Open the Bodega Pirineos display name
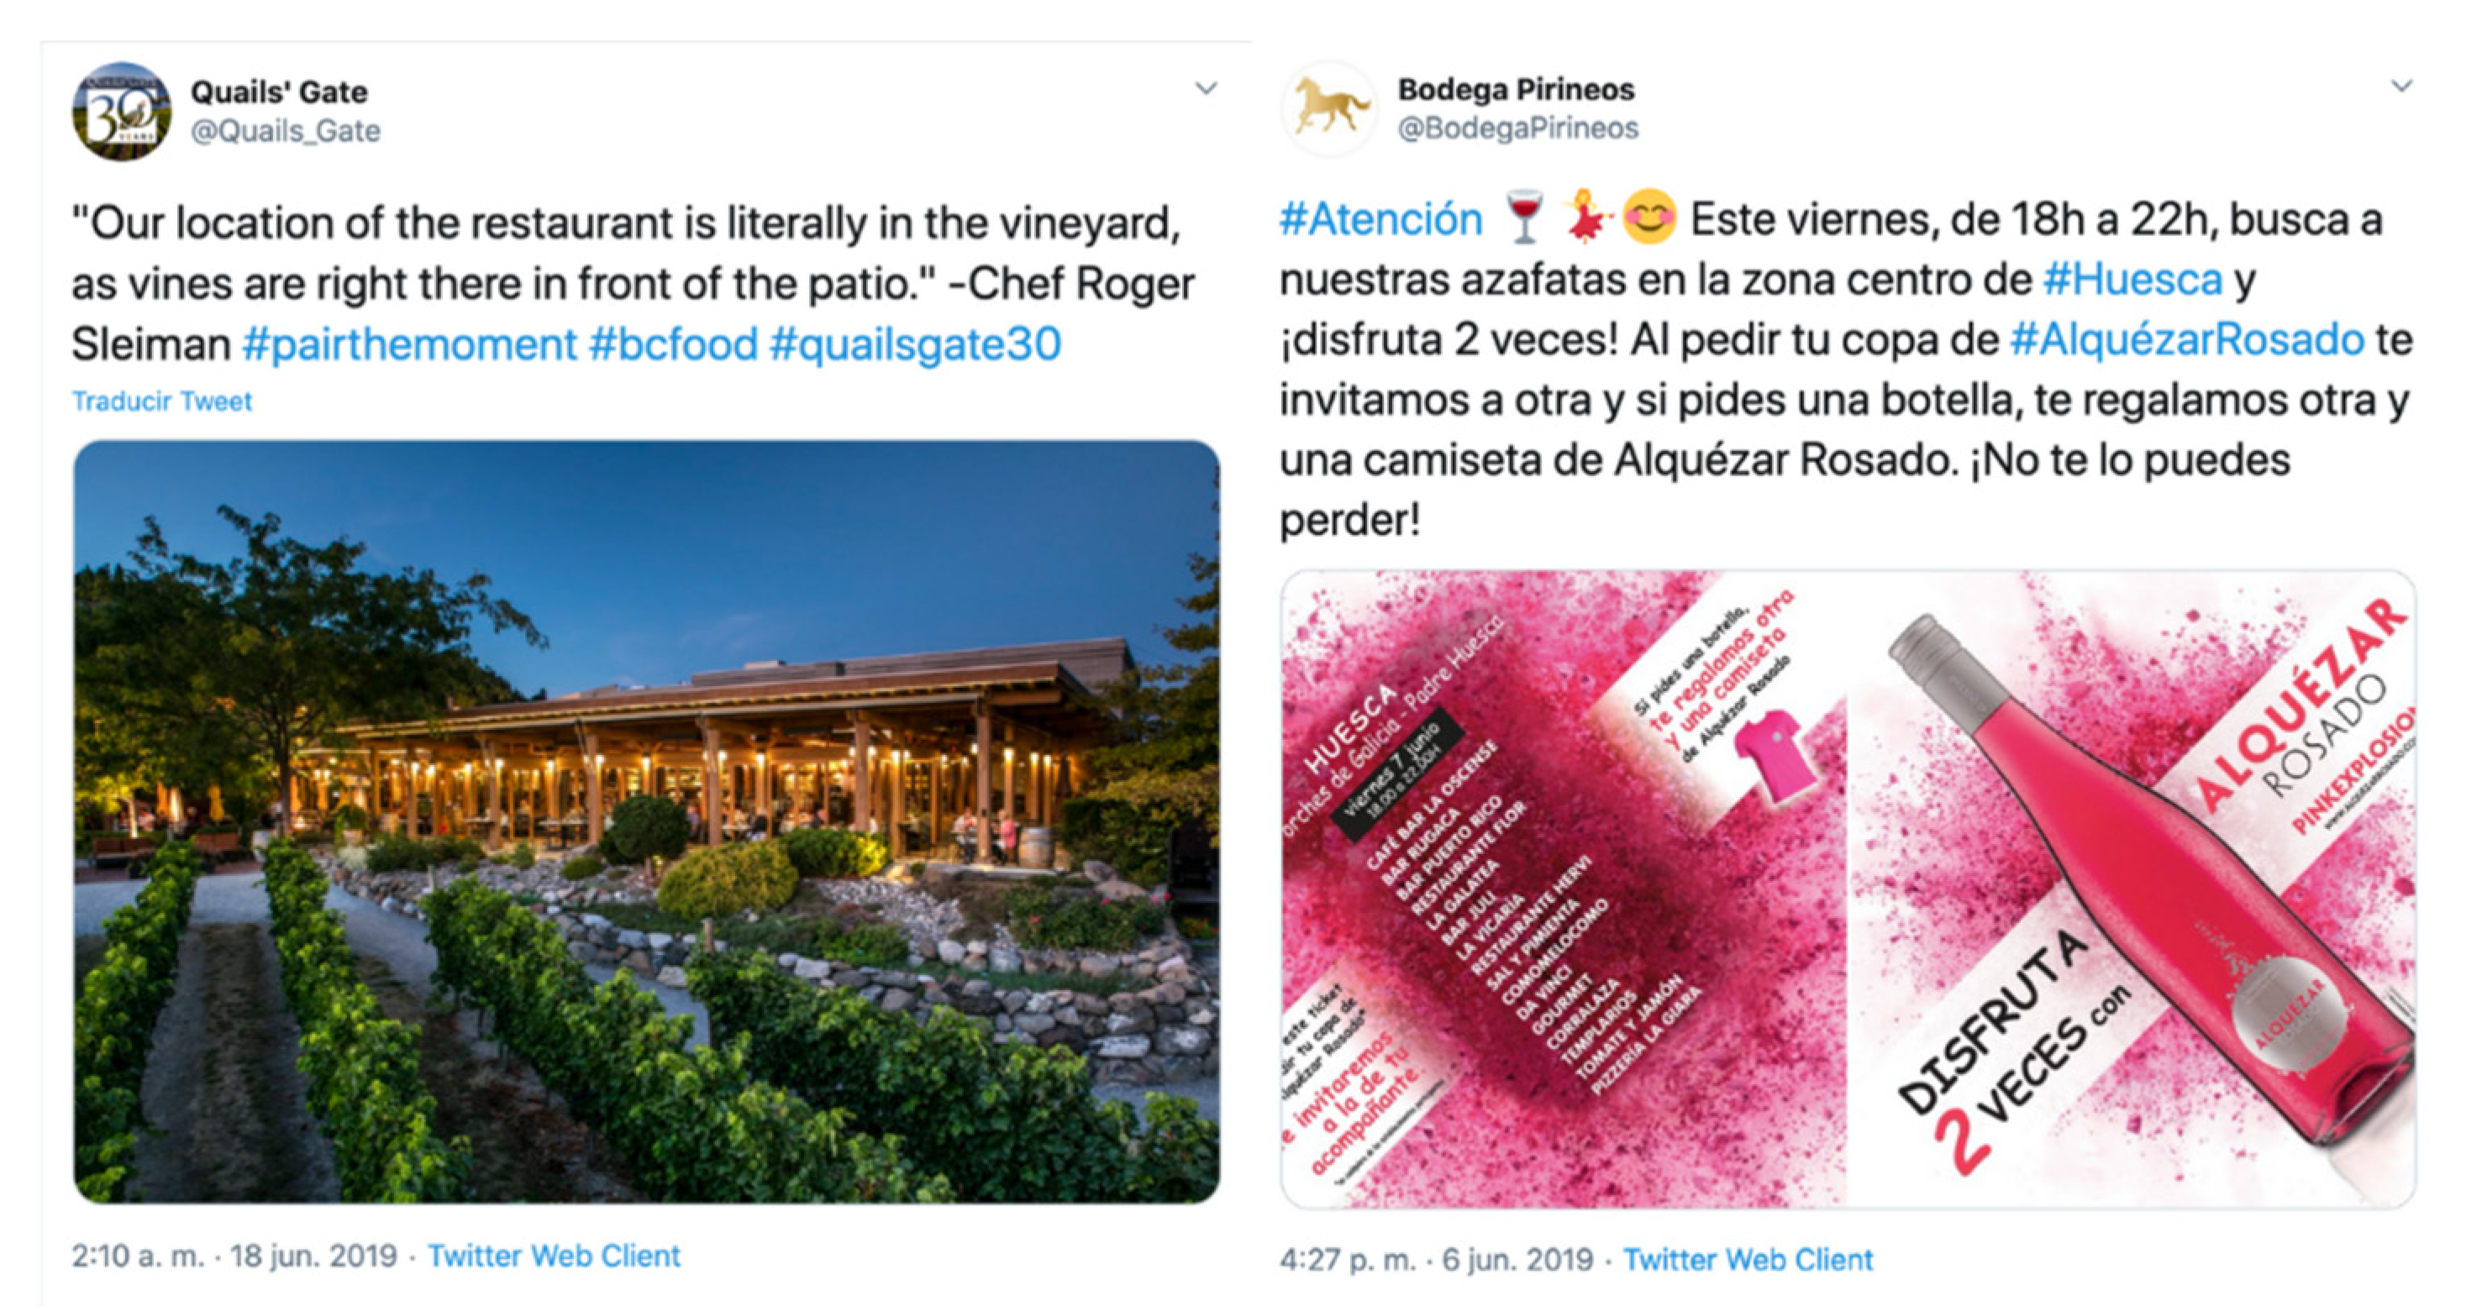 1516,89
